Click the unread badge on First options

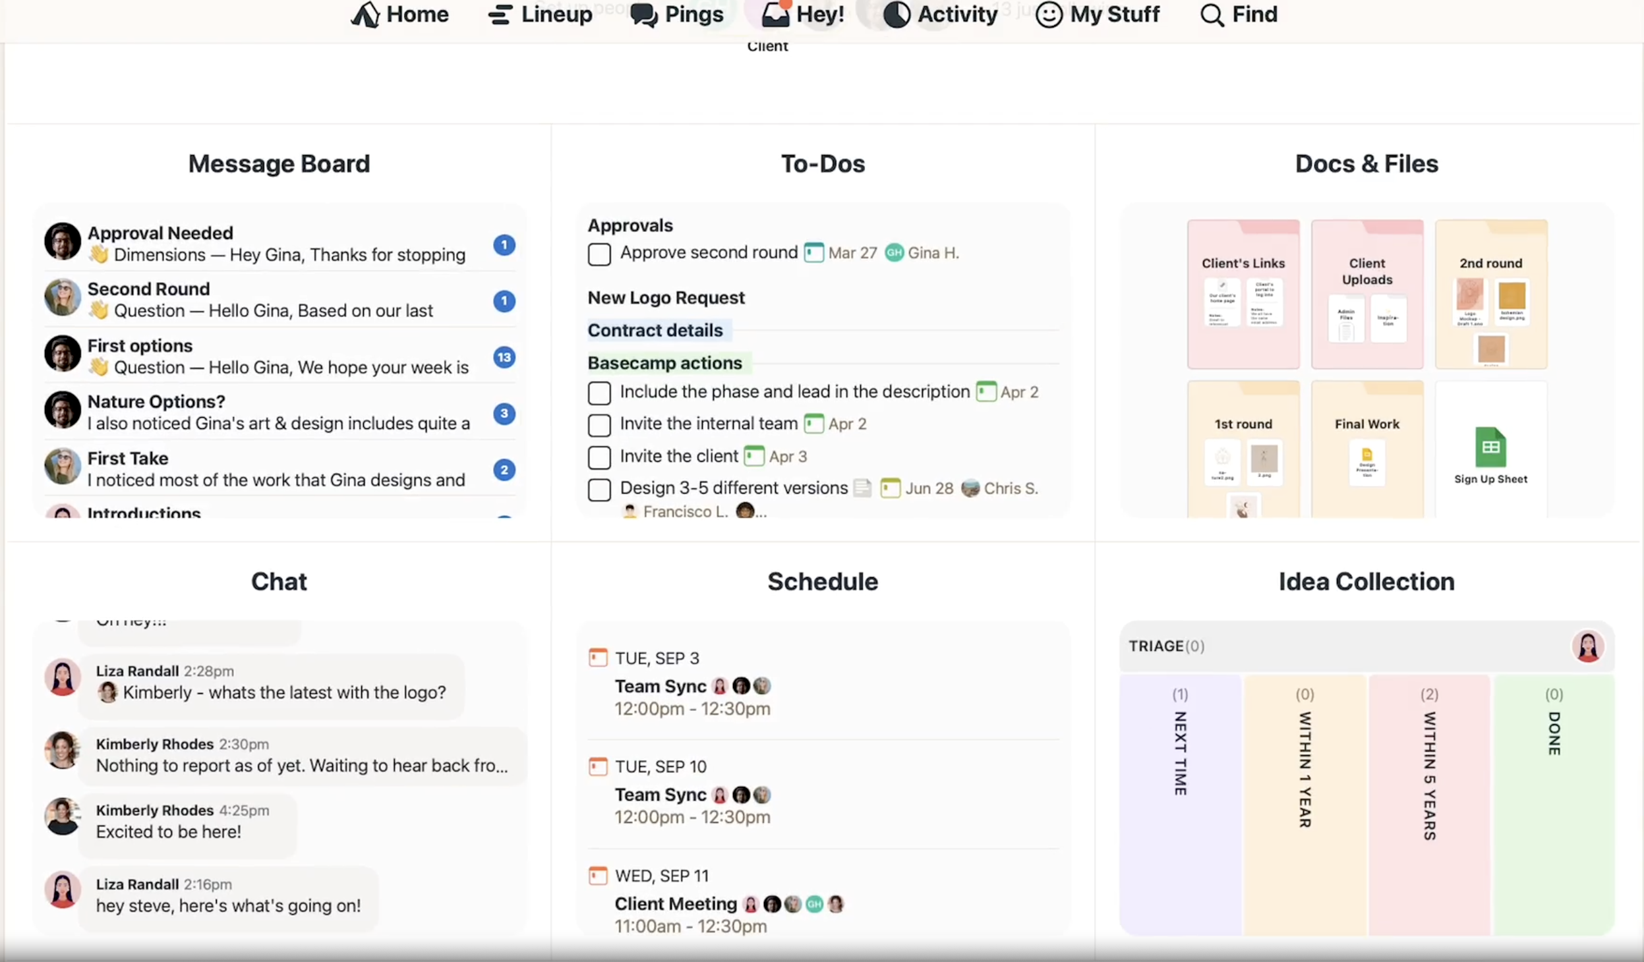point(504,357)
